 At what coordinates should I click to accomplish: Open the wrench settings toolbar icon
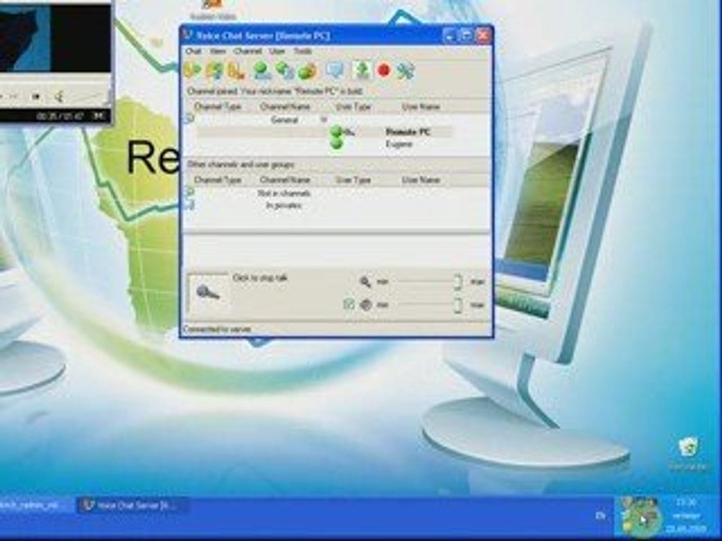point(405,71)
